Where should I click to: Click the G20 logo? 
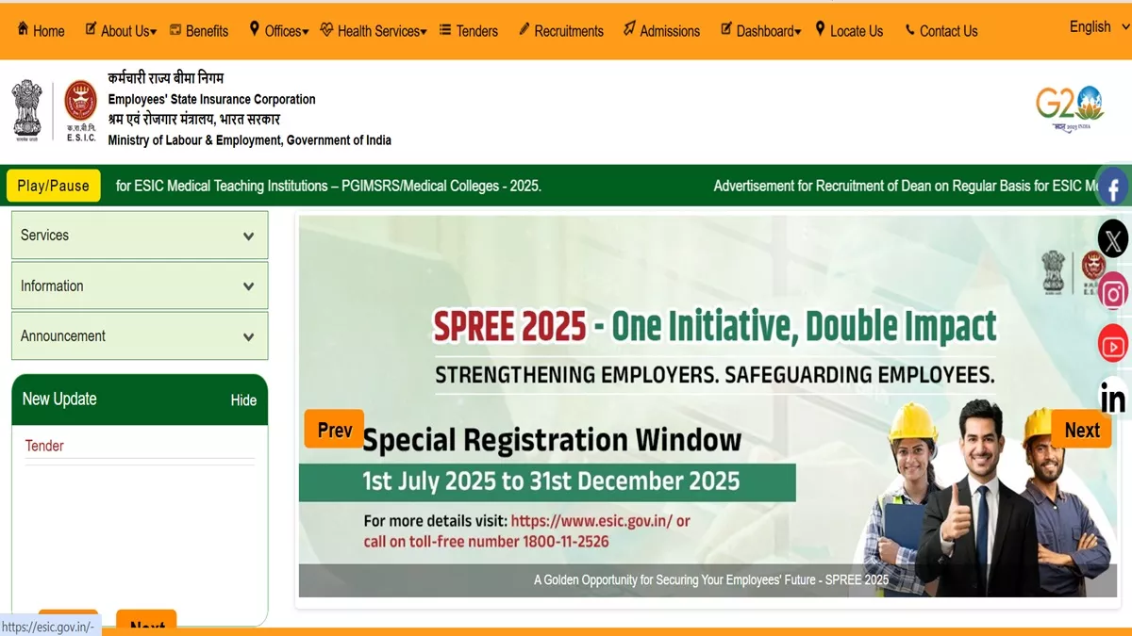pyautogui.click(x=1070, y=107)
